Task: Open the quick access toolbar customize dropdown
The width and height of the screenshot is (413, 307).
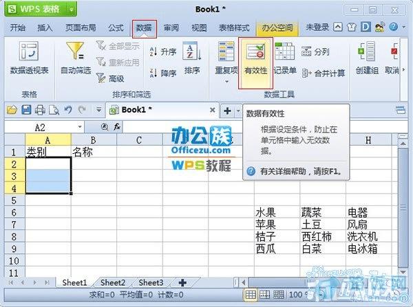Action: [98, 110]
